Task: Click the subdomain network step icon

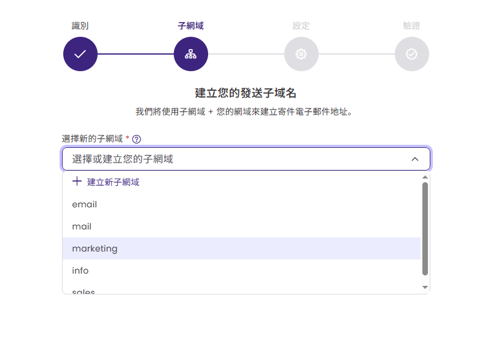Action: click(x=191, y=54)
